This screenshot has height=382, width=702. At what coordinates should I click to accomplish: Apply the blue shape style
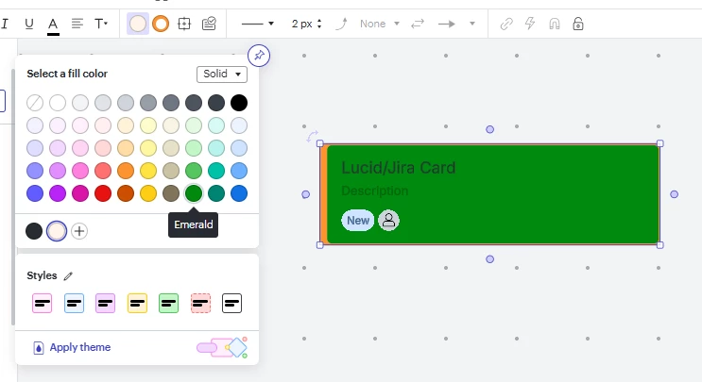[x=74, y=304]
